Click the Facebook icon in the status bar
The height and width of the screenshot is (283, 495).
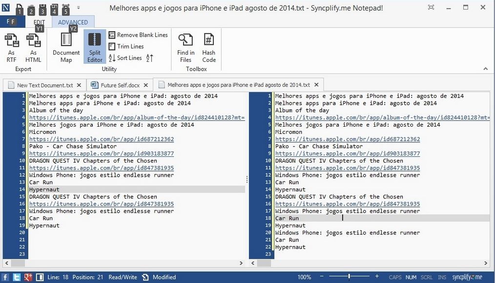(5, 277)
